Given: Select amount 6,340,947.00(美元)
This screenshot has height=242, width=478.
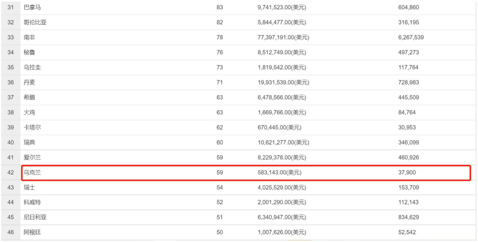Looking at the screenshot, I should pyautogui.click(x=281, y=218).
